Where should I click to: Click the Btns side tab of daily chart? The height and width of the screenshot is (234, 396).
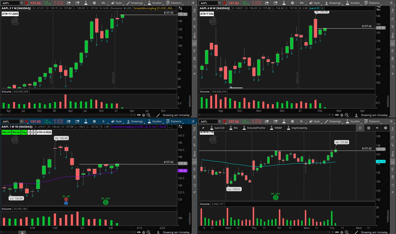coord(194,153)
